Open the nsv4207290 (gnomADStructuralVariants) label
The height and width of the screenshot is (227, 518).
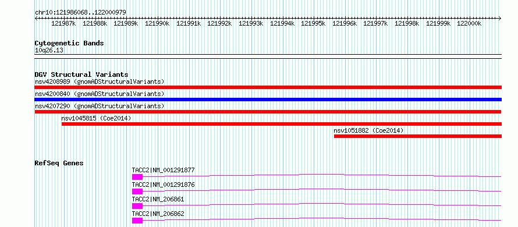100,106
